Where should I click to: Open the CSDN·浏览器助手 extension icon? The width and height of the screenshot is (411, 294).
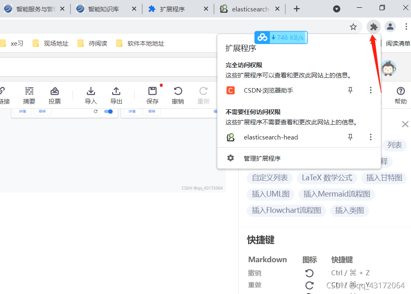pyautogui.click(x=230, y=90)
